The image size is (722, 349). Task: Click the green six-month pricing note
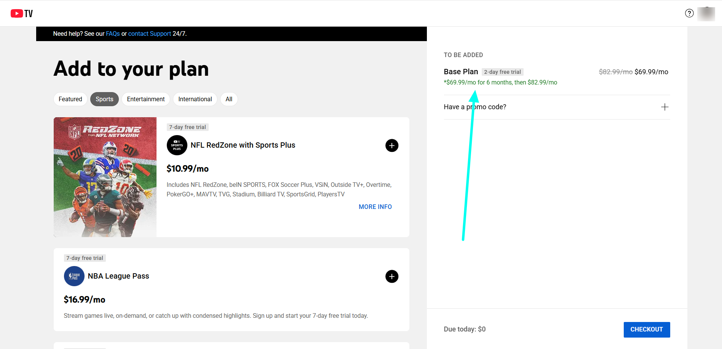coord(500,82)
